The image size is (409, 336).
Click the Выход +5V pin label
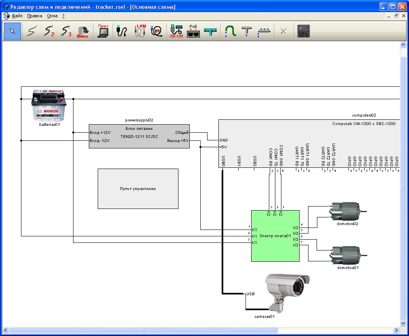pos(178,141)
